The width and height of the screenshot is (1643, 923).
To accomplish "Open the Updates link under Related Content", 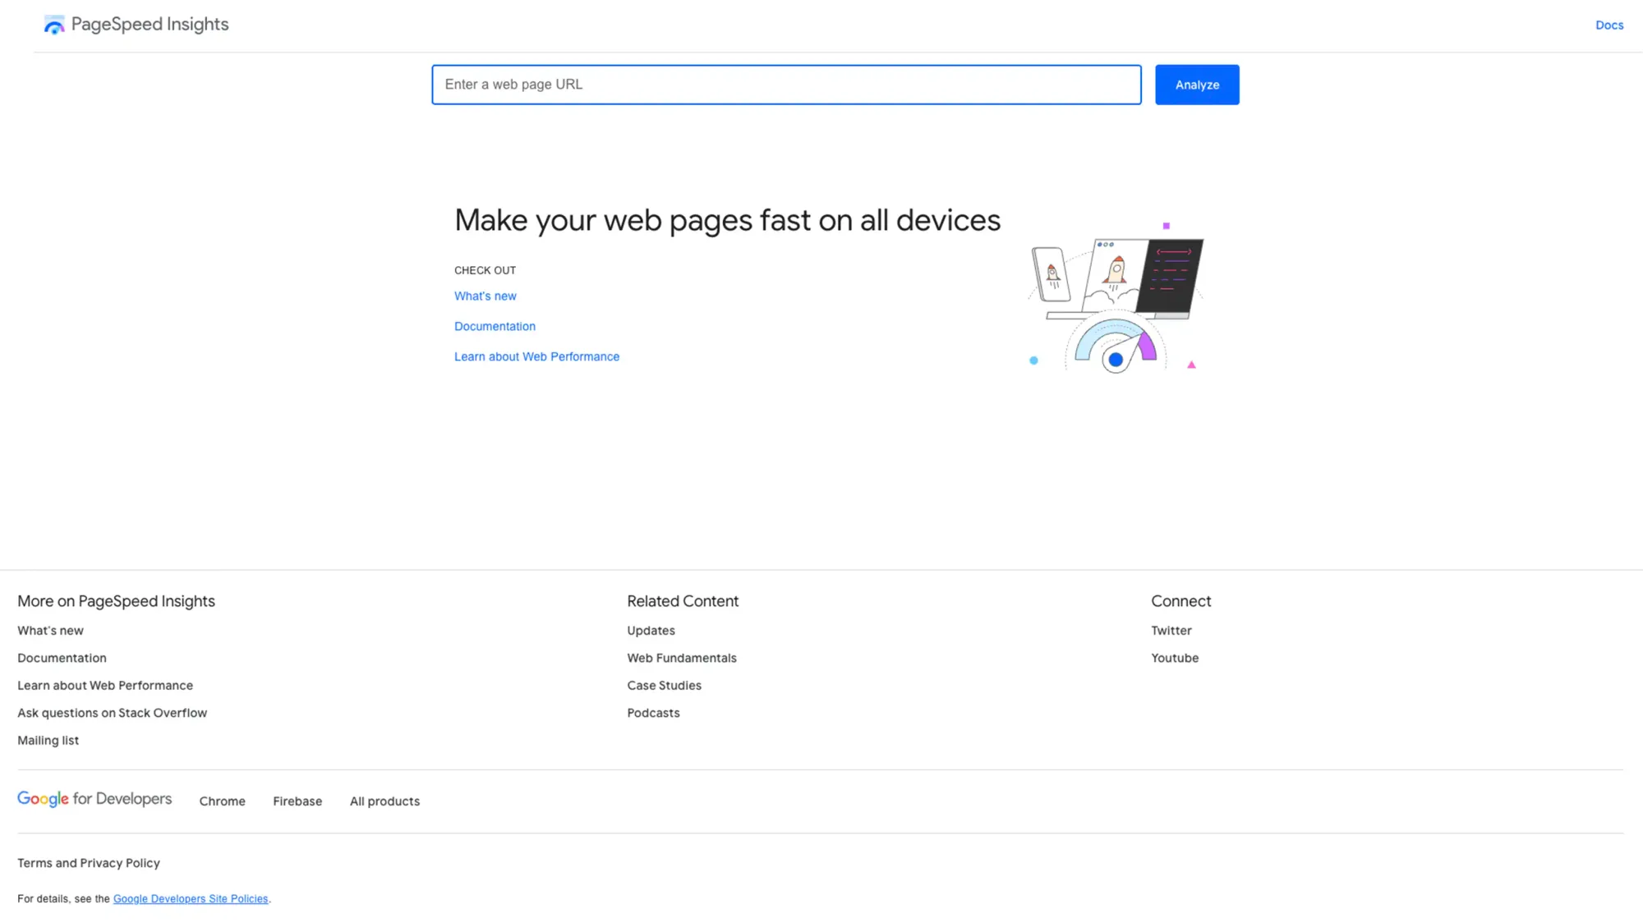I will coord(651,631).
